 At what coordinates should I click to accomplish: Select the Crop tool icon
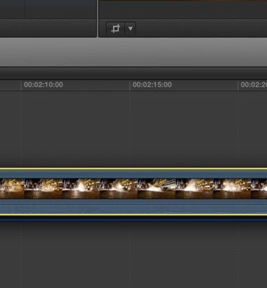pos(115,29)
